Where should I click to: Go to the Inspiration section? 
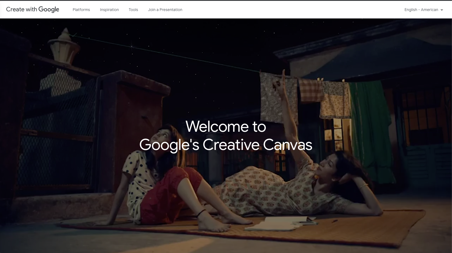coord(109,10)
